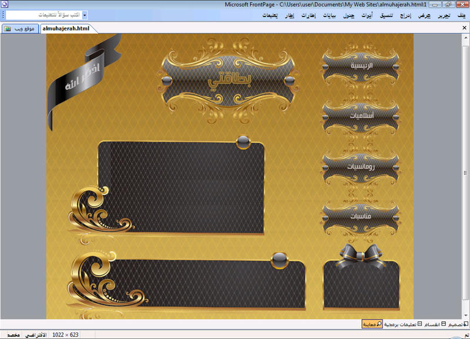Select the almuhajerah.html document tab
Image resolution: width=470 pixels, height=339 pixels.
[66, 28]
